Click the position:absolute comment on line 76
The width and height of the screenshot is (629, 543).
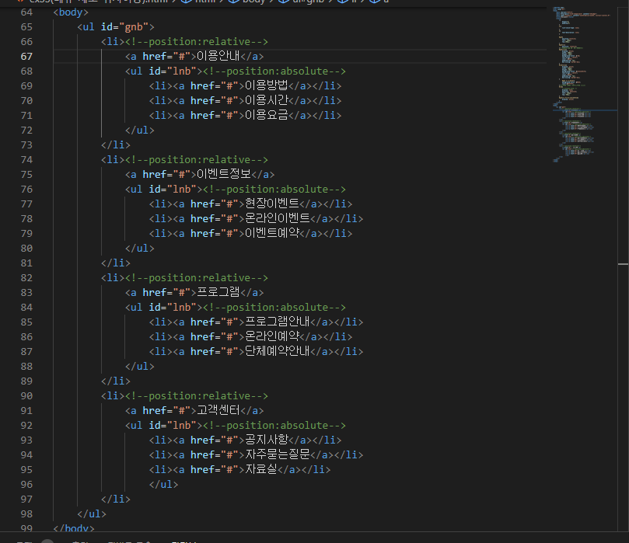click(x=274, y=189)
